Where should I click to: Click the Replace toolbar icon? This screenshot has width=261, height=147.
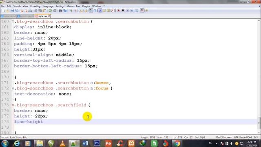tap(65, 11)
